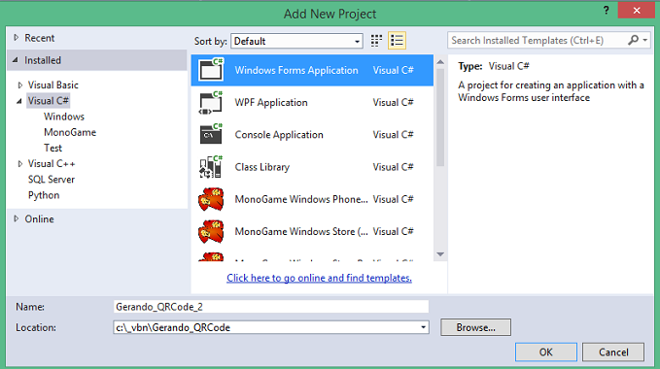
Task: Collapse the Visual C# node arrow
Action: pos(19,101)
